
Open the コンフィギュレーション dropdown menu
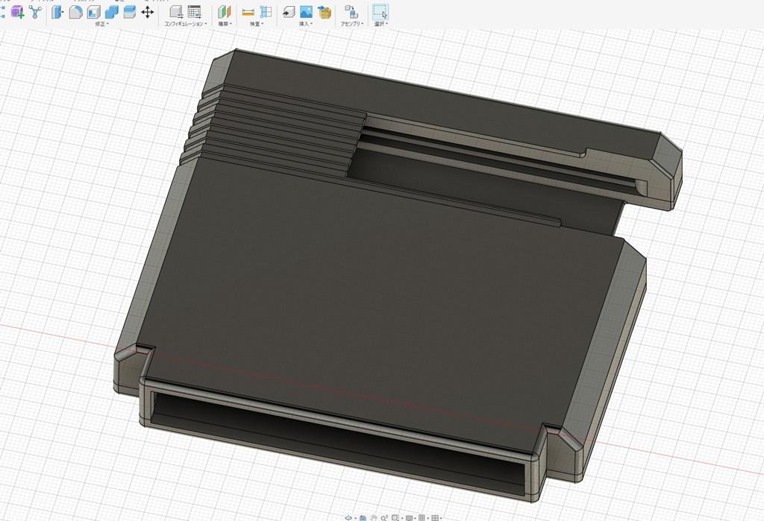[186, 24]
